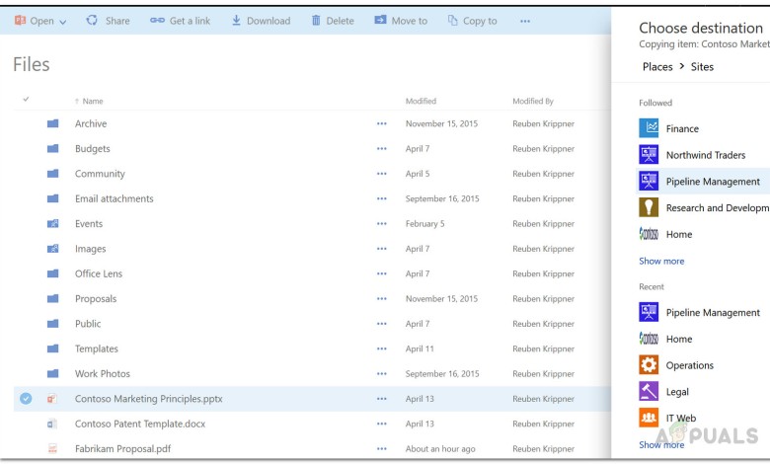Screen dimensions: 770x464
Task: Deselect the Contoso Marketing Principles.pptx checkbox
Action: click(x=26, y=399)
